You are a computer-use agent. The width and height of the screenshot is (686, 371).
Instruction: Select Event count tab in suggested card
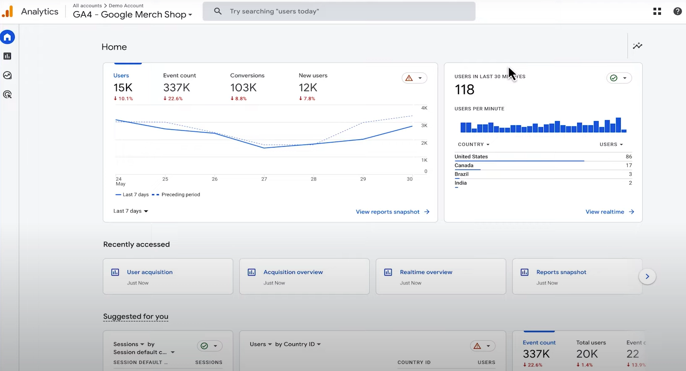[x=539, y=354]
